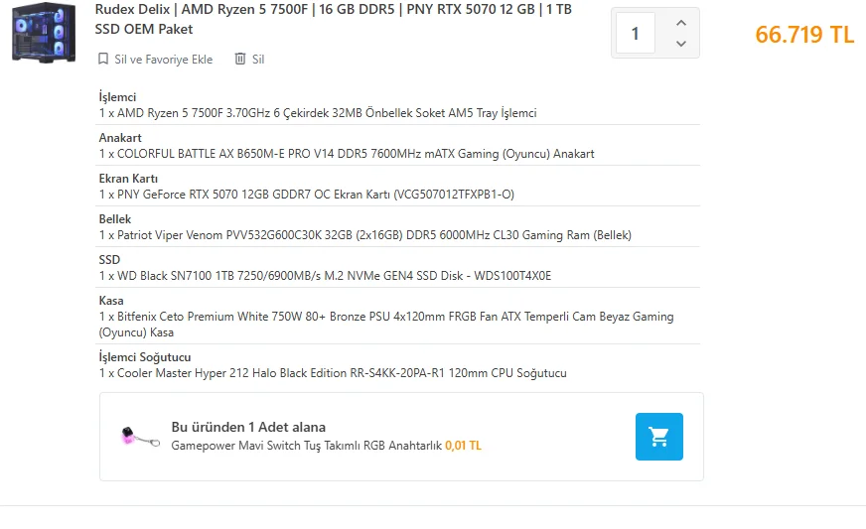Screen dimensions: 866x529
Task: Click the WD Black SN7100 SSD line
Action: (x=326, y=276)
